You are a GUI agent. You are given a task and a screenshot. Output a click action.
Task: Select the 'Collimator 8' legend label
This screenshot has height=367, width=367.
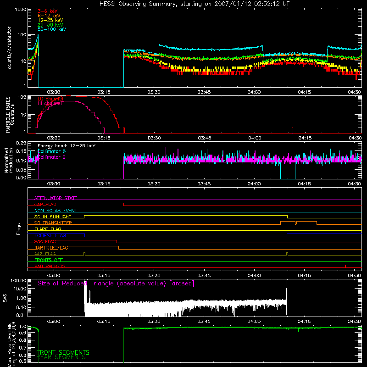[51, 151]
